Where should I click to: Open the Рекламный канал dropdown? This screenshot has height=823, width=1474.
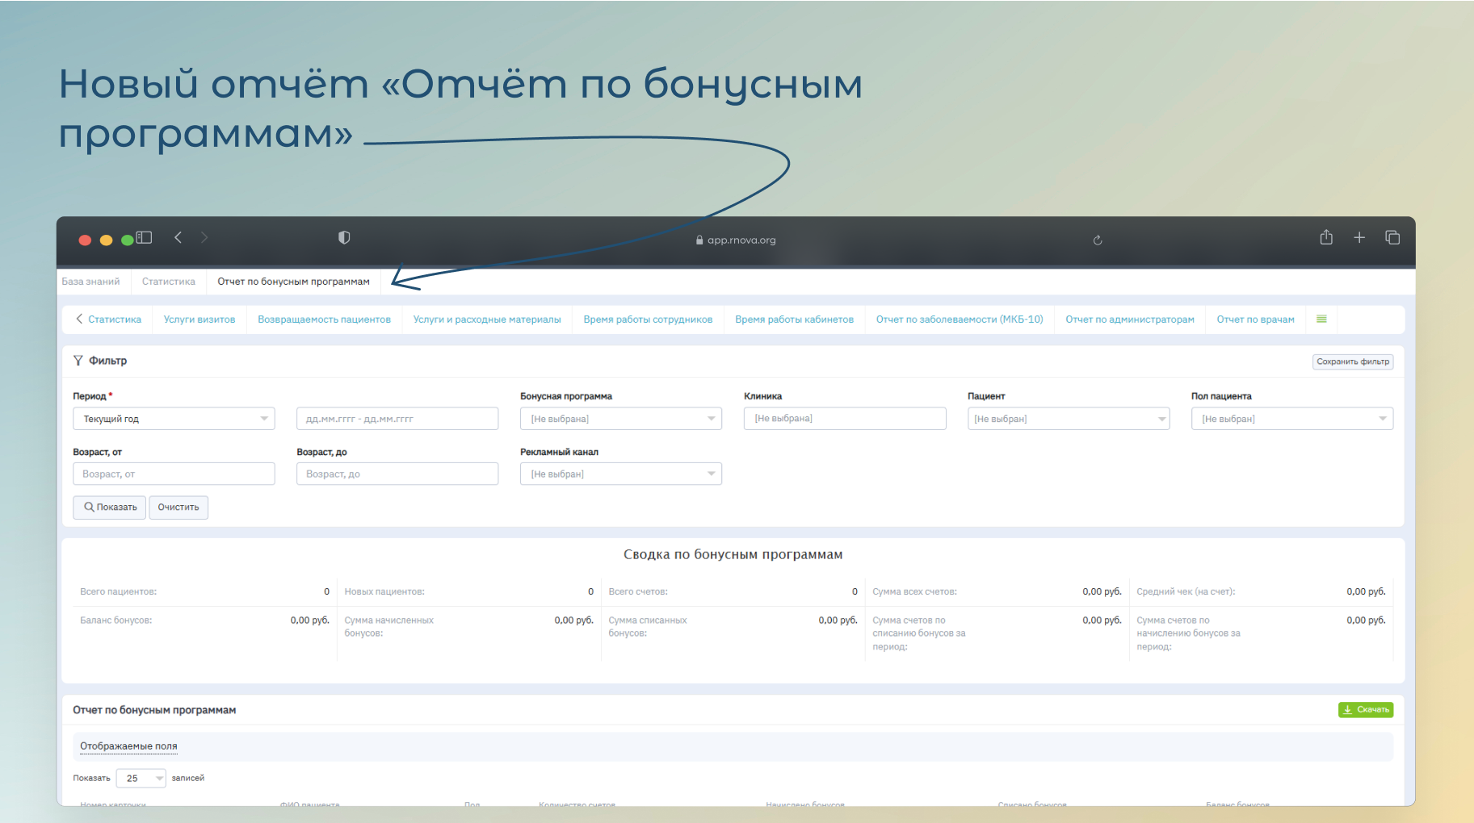620,474
